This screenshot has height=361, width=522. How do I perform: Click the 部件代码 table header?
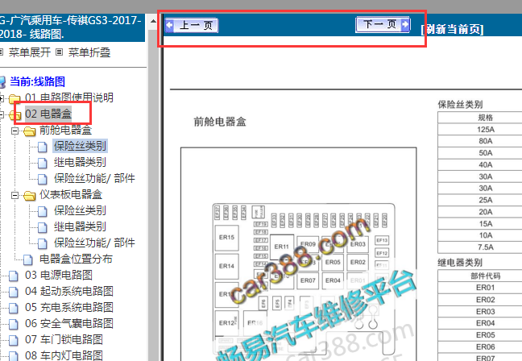pos(486,276)
